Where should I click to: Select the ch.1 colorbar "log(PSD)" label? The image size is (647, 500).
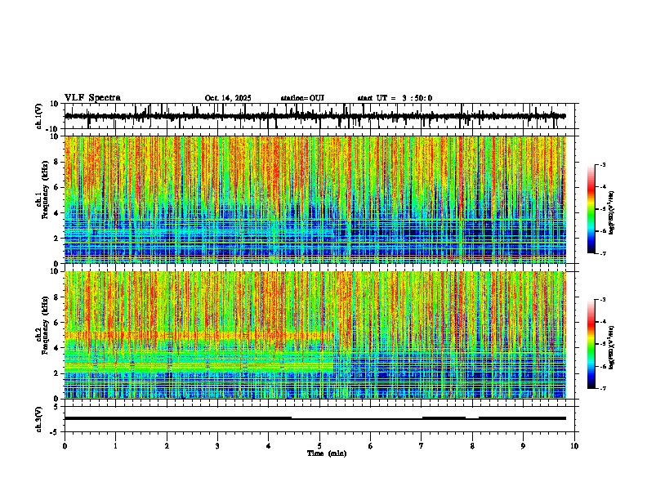coord(612,212)
